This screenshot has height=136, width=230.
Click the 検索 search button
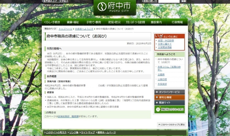tap(183, 1)
